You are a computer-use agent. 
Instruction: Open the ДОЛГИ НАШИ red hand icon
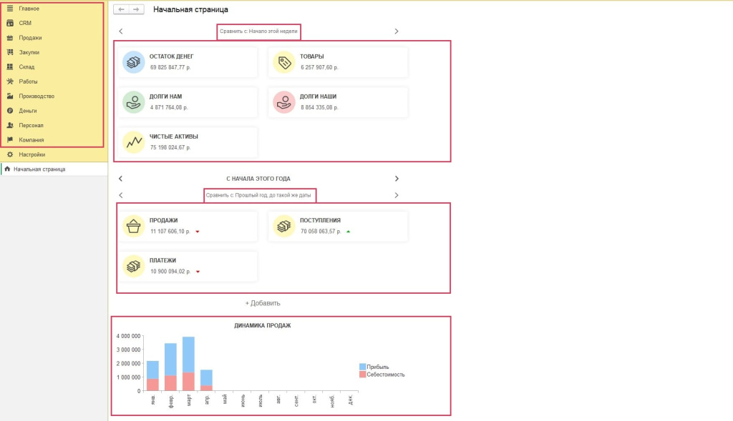click(283, 102)
